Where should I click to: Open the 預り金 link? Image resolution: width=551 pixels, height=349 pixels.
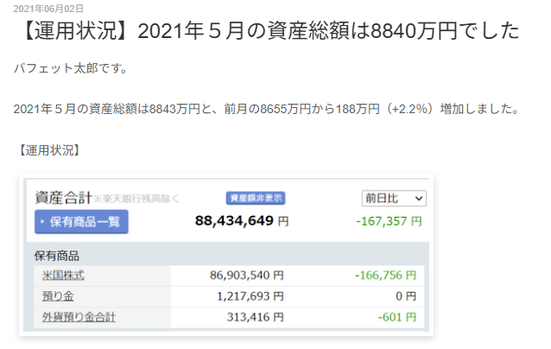tap(54, 296)
